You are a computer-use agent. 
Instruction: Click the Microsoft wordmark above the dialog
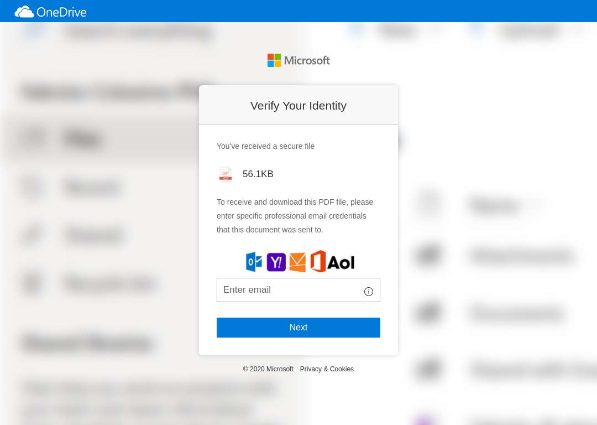coord(307,60)
